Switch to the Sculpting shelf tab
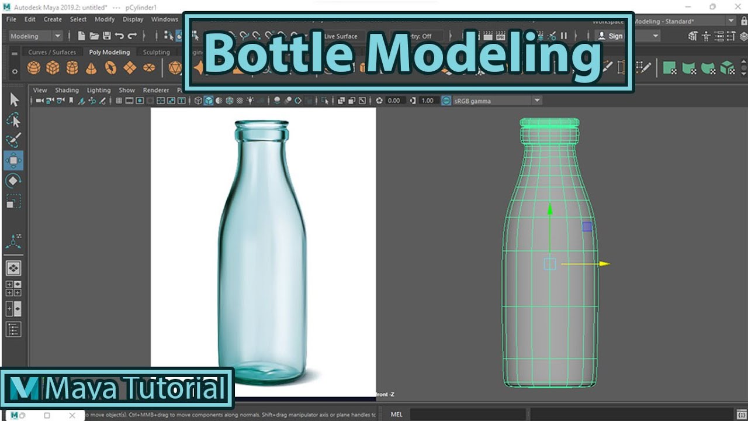748x421 pixels. [x=157, y=52]
